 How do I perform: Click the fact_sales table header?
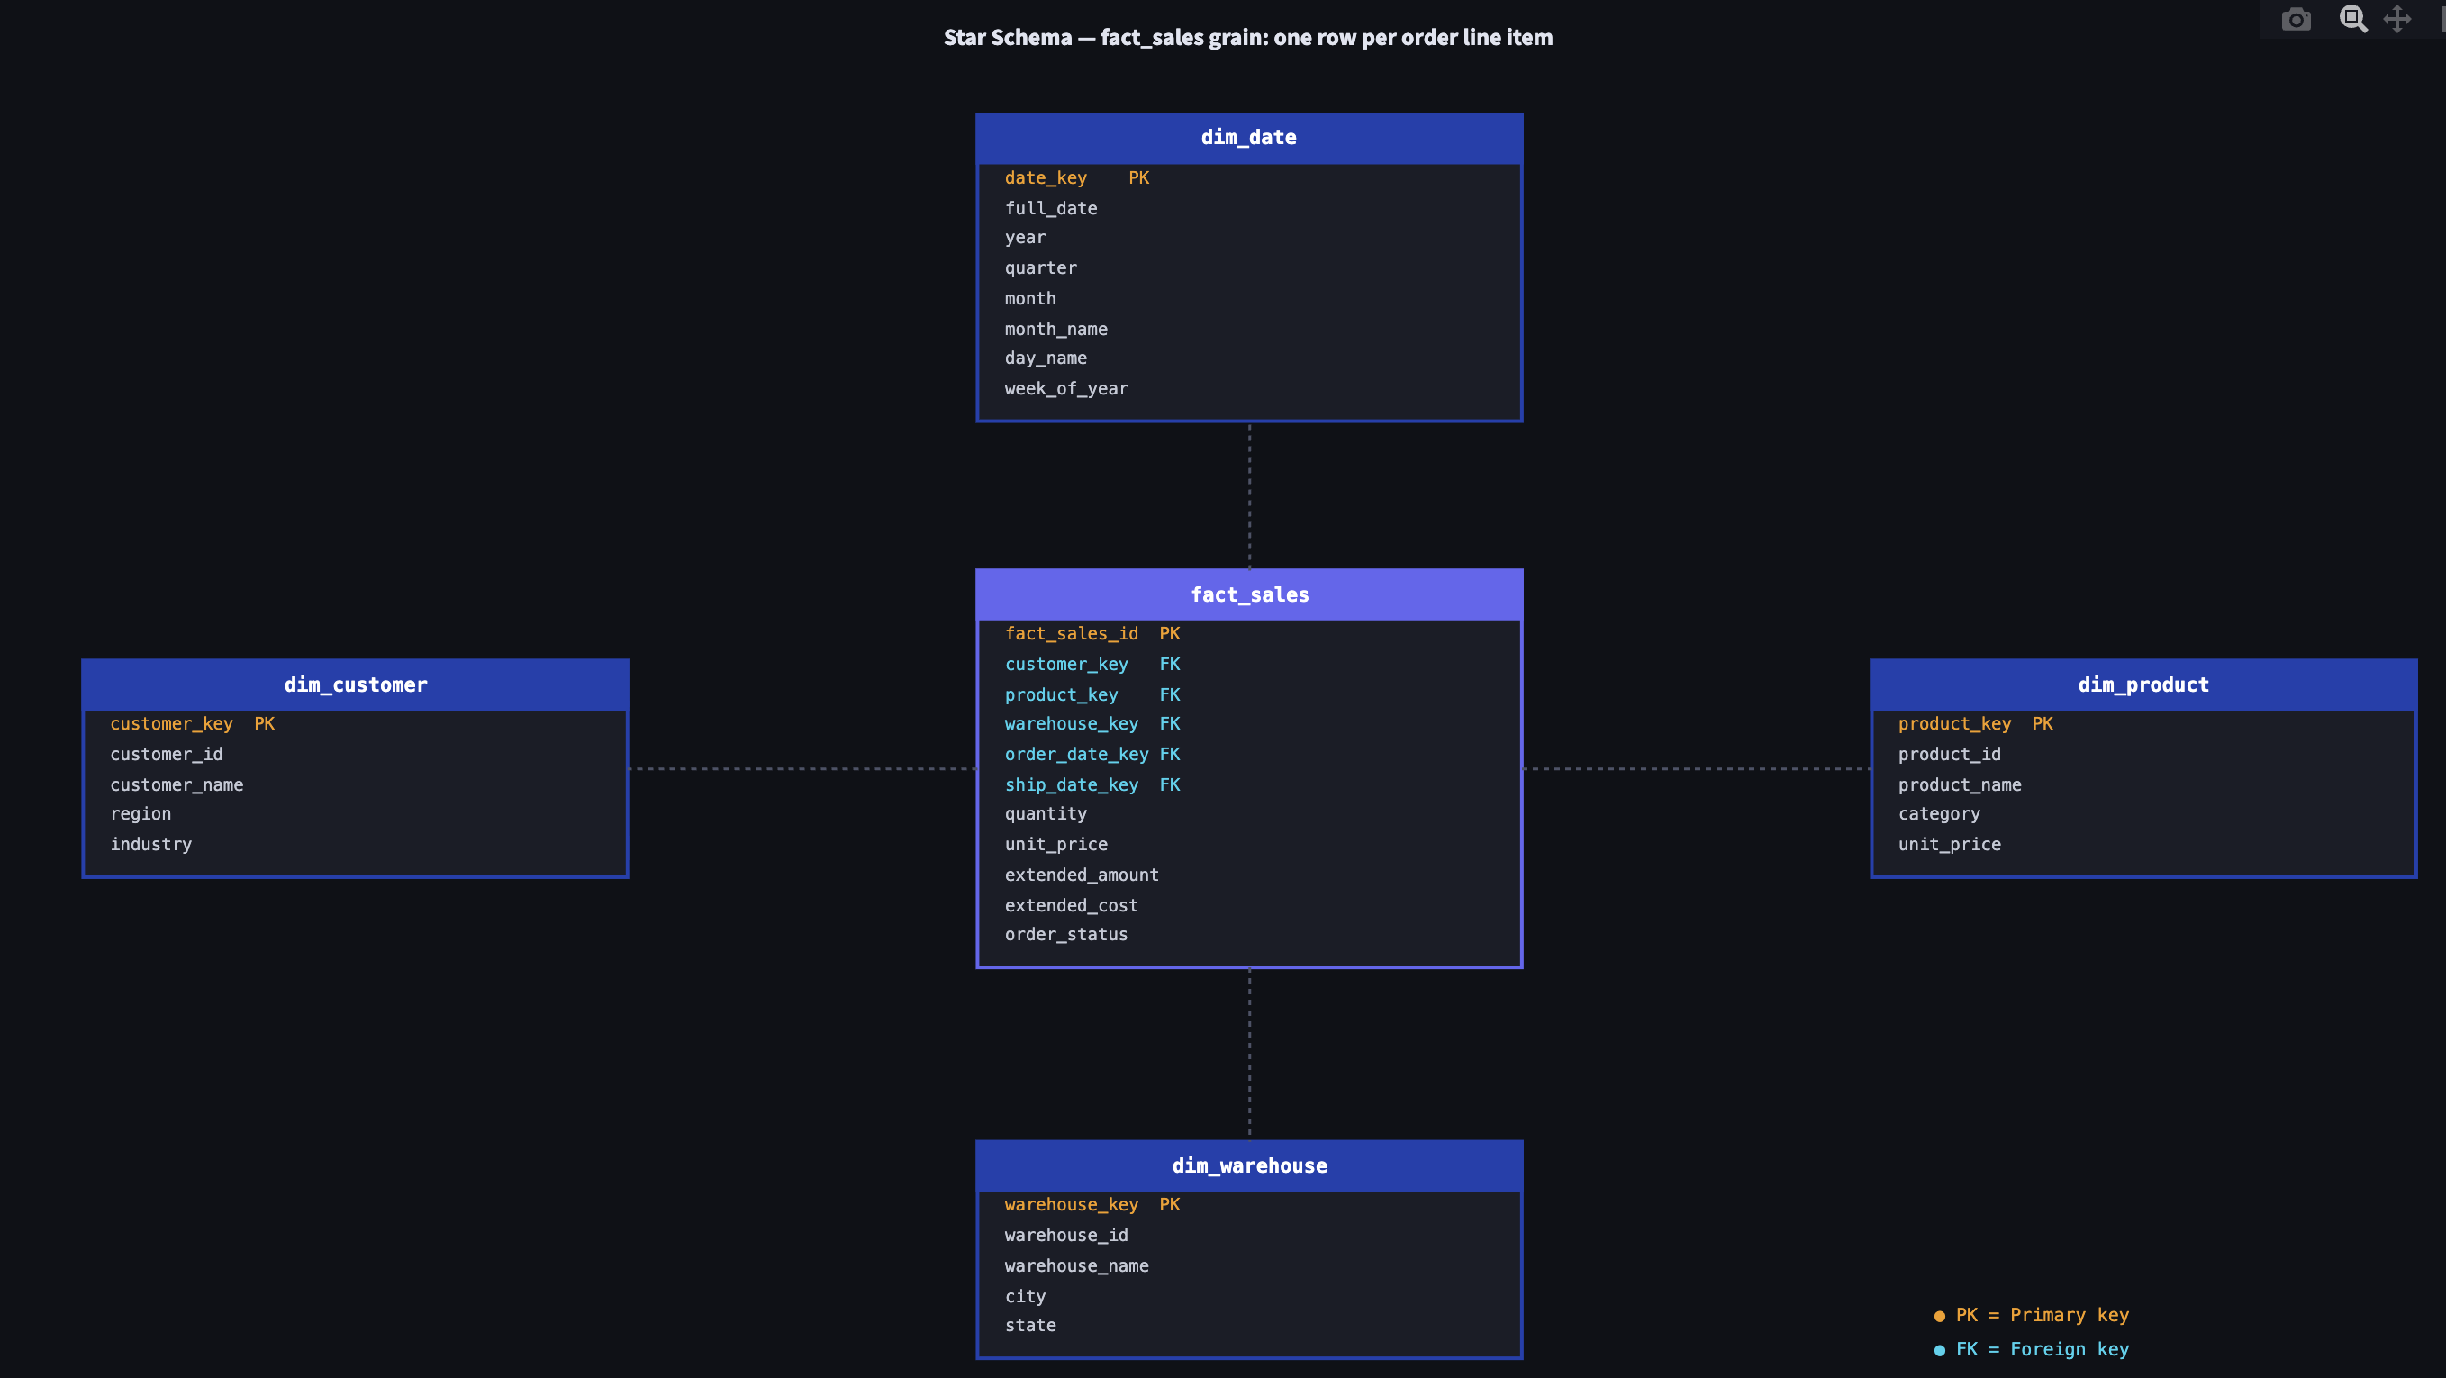(x=1248, y=594)
